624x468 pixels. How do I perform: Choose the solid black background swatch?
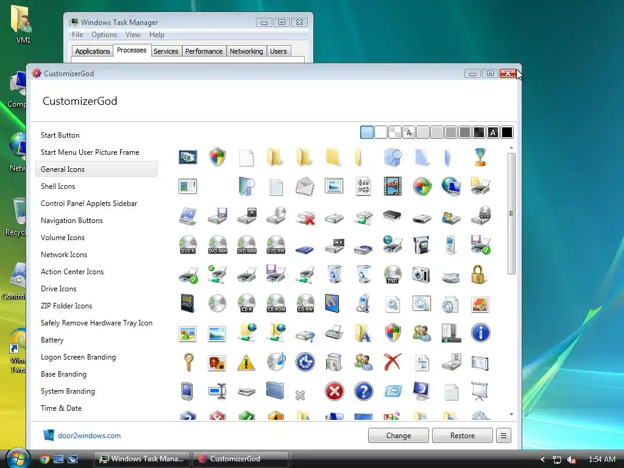point(507,132)
